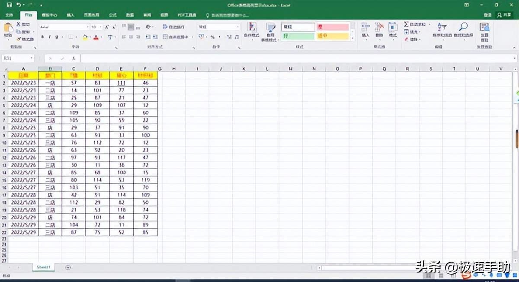This screenshot has height=282, width=519.
Task: Click the Conditional Formatting icon
Action: [251, 29]
